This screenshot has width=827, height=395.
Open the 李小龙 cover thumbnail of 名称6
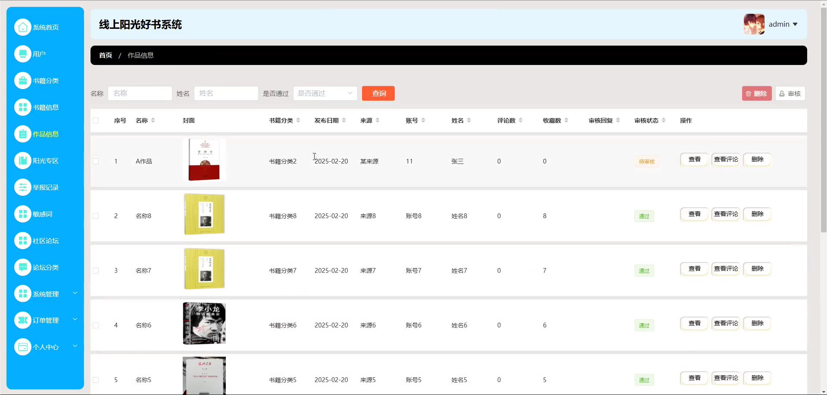click(x=204, y=324)
